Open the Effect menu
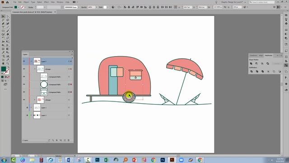 (46, 2)
